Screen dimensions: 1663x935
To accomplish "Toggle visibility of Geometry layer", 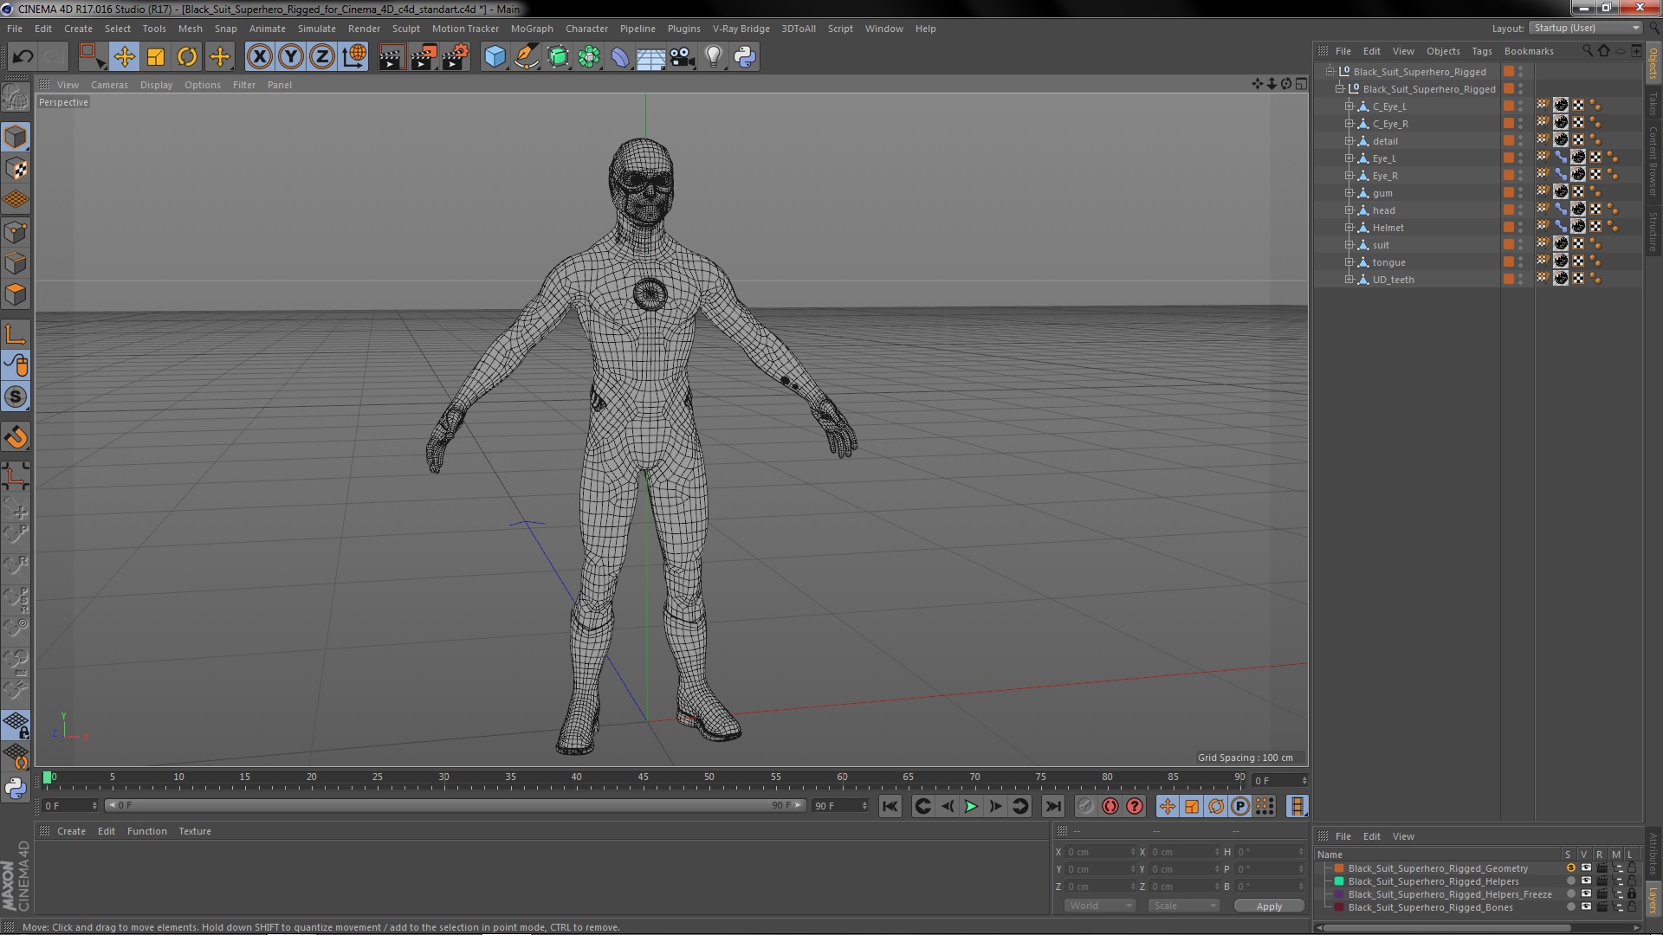I will (x=1586, y=868).
